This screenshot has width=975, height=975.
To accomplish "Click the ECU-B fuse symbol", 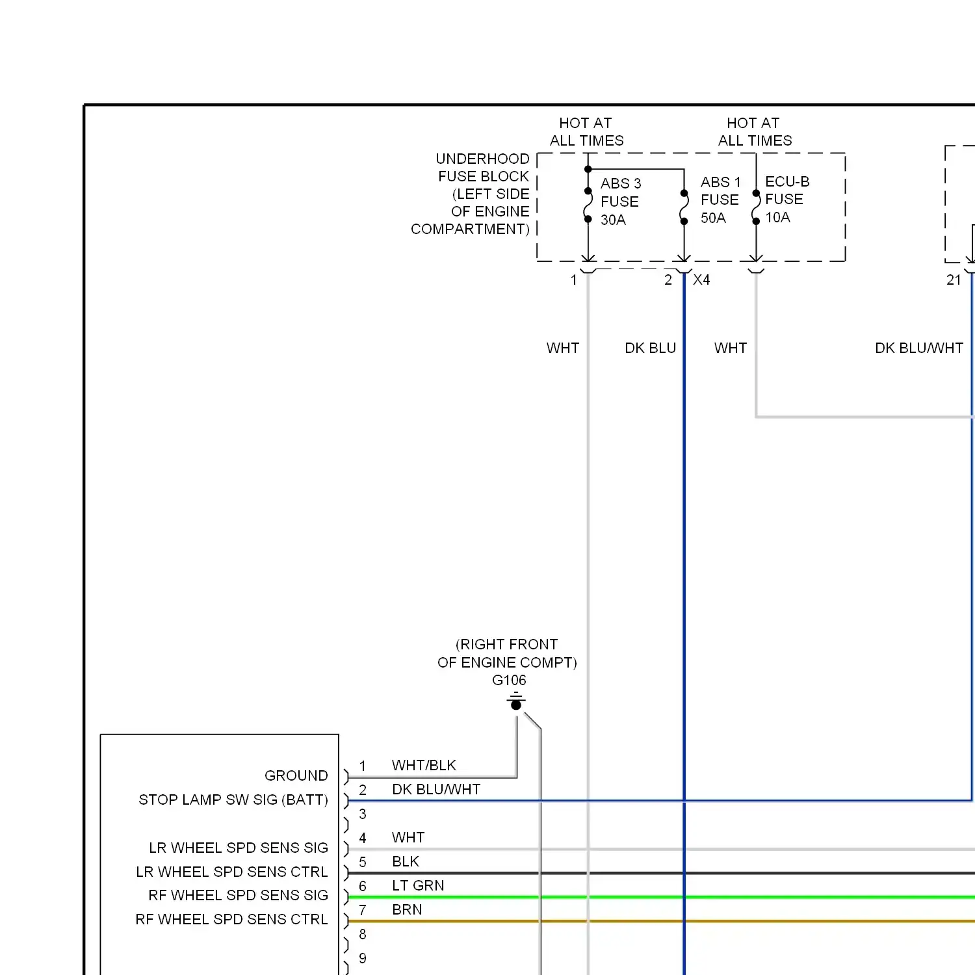I will pyautogui.click(x=755, y=207).
